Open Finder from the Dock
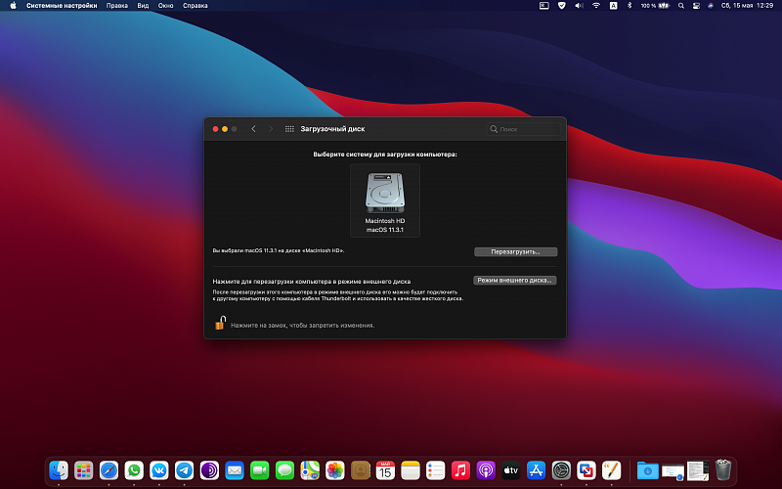782x489 pixels. click(x=59, y=470)
